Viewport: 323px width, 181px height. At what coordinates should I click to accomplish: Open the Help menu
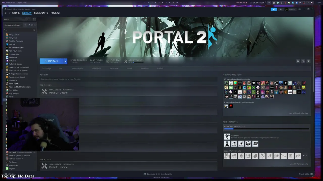coord(34,9)
